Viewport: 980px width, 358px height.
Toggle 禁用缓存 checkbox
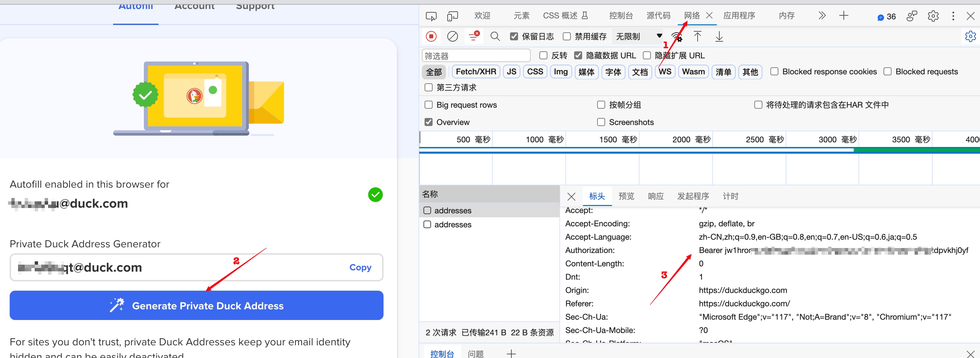[x=566, y=36]
